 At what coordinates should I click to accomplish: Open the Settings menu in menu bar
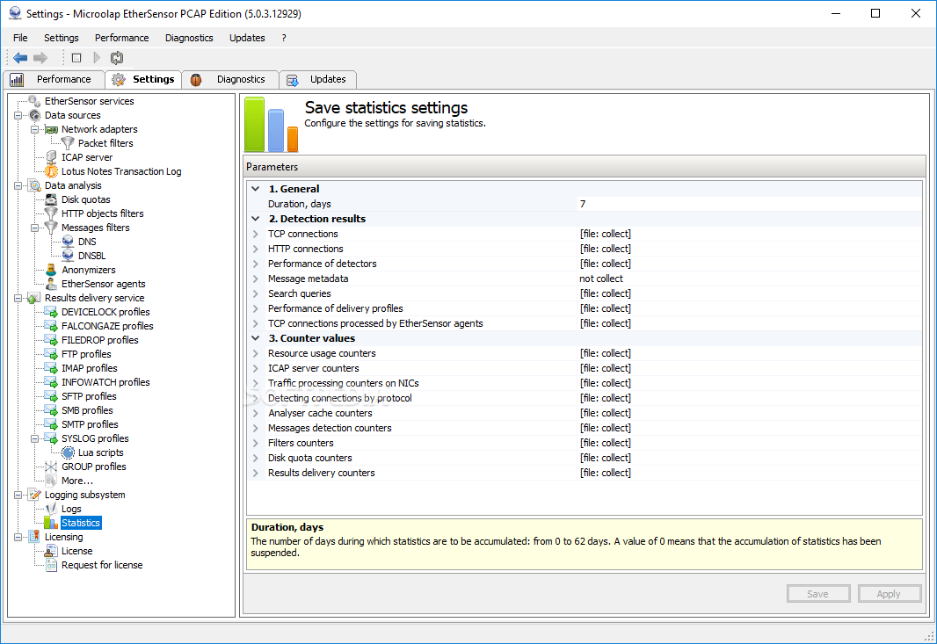coord(61,38)
